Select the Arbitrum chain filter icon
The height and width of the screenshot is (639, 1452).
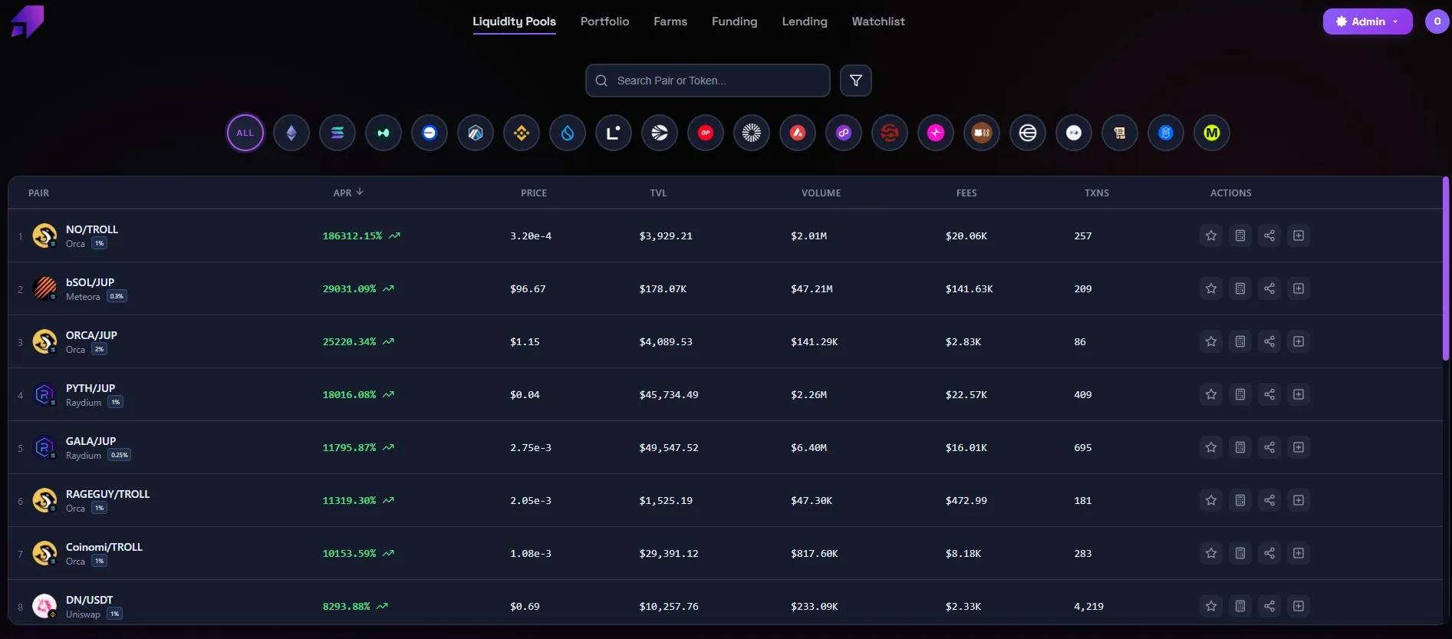tap(476, 133)
